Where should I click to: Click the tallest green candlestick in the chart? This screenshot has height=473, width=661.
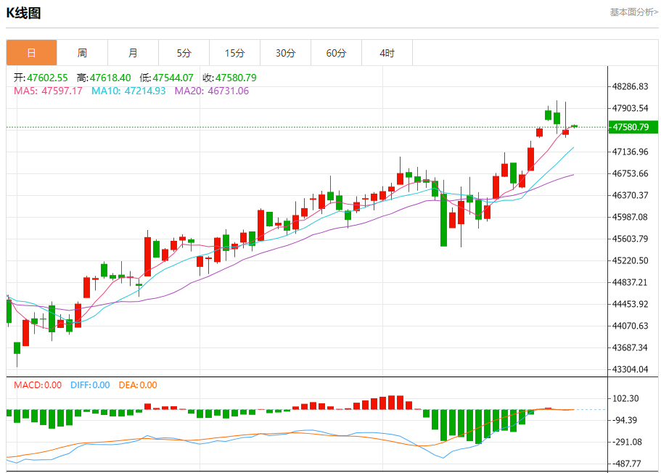pyautogui.click(x=443, y=218)
